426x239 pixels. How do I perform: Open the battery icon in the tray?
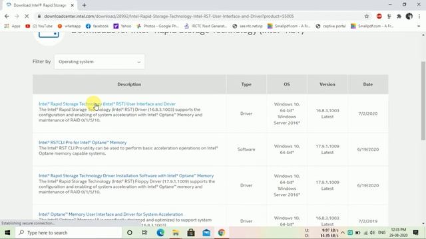tap(358, 233)
